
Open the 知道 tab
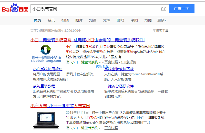[x=93, y=20]
